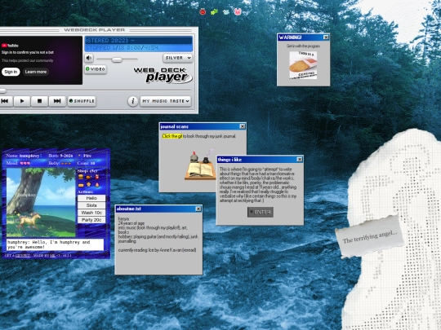441x330 pixels.
Task: Click the aboutme.txt title bar
Action: tap(158, 209)
